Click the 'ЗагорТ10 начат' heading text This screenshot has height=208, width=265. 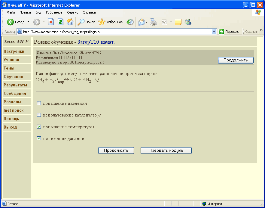click(x=96, y=42)
